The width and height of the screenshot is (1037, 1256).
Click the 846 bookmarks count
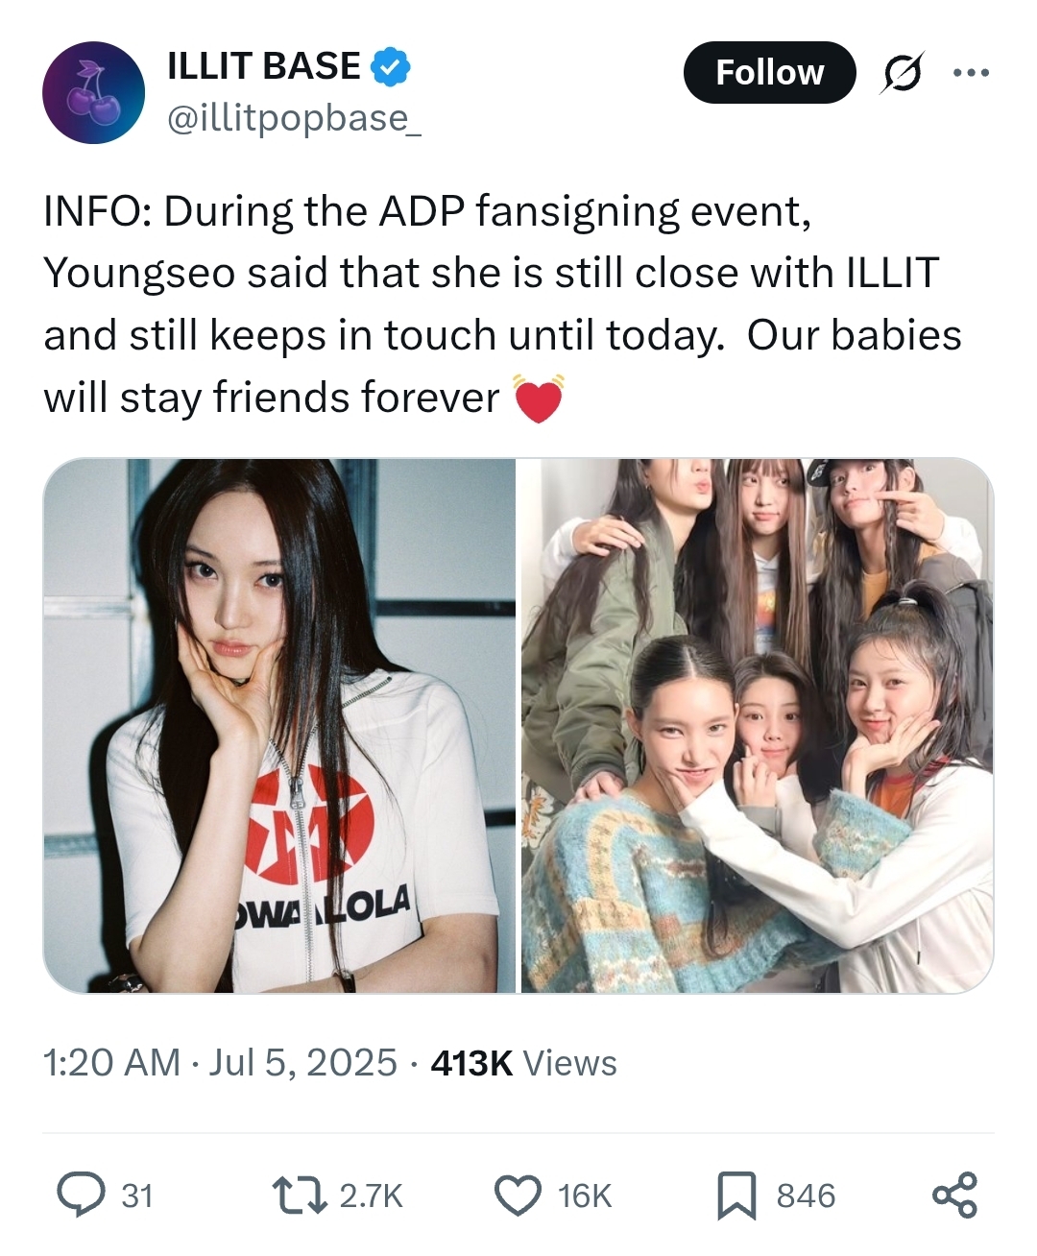click(x=806, y=1196)
